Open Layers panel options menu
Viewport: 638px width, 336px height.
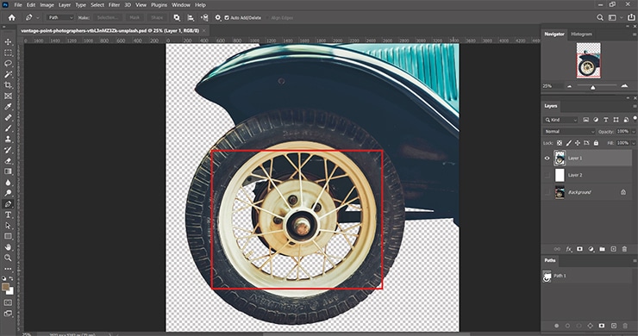[x=634, y=106]
